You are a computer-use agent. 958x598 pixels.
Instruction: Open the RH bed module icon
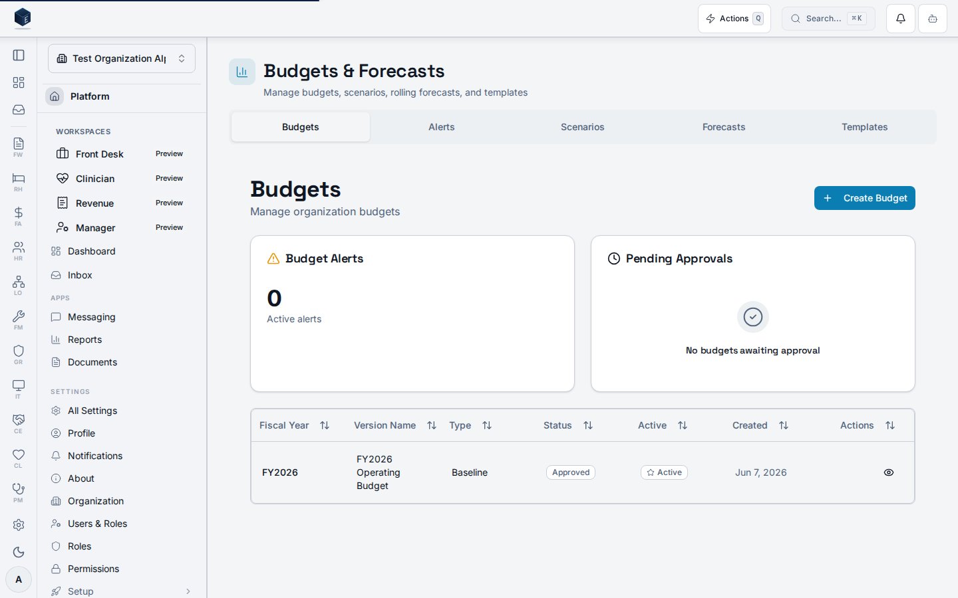coord(19,181)
